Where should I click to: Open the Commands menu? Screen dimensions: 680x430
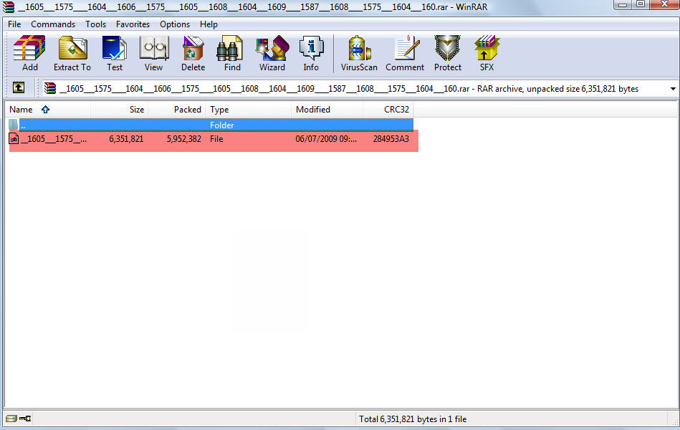coord(53,24)
